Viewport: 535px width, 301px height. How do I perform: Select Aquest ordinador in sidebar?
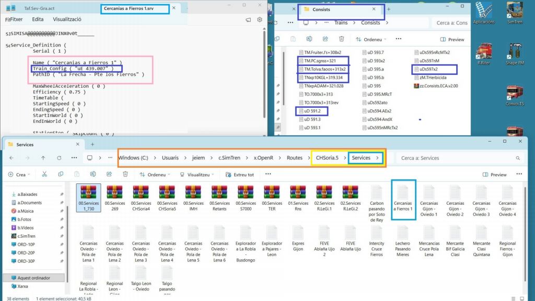click(x=34, y=278)
